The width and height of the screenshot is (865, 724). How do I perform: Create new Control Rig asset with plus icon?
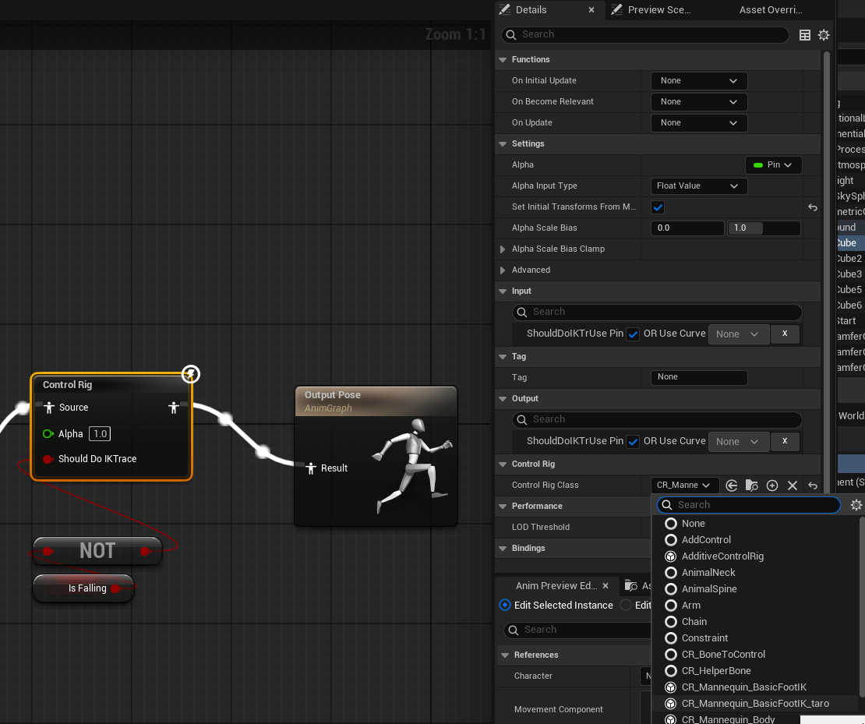(x=772, y=486)
